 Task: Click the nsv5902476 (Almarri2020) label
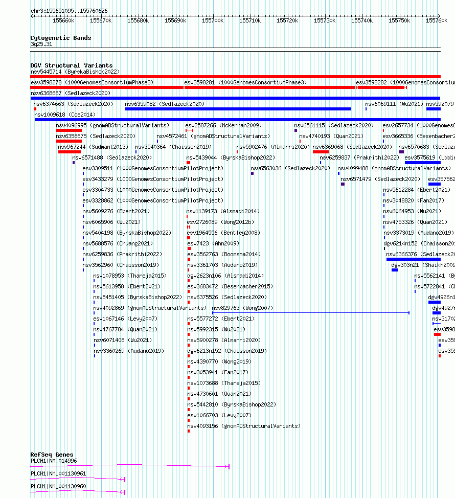[273, 147]
